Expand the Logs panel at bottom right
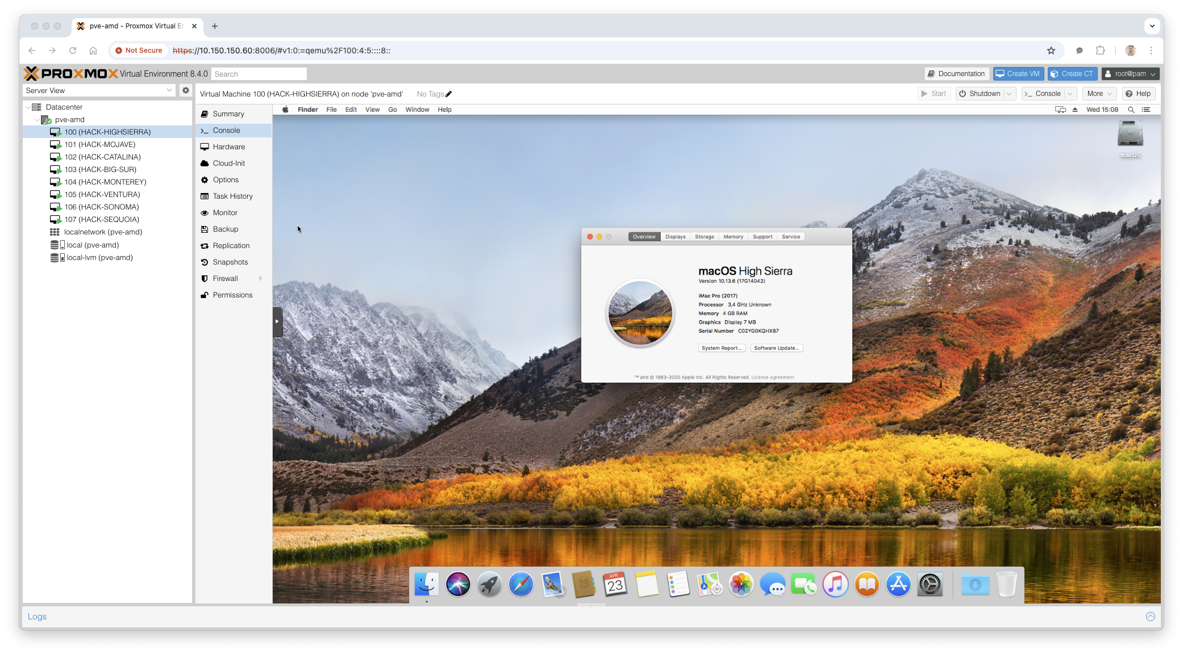 point(1150,617)
